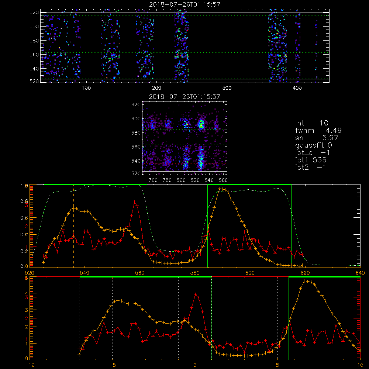Click x-axis label 760 of the small middle image
The height and width of the screenshot is (369, 369).
tap(153, 180)
